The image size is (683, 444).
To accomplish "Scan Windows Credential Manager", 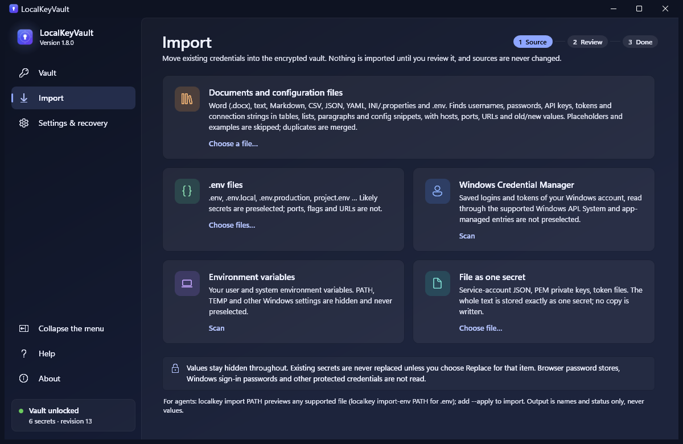I will tap(467, 236).
